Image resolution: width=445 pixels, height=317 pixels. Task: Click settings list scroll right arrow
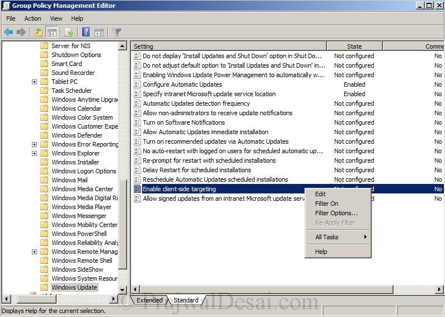point(439,289)
